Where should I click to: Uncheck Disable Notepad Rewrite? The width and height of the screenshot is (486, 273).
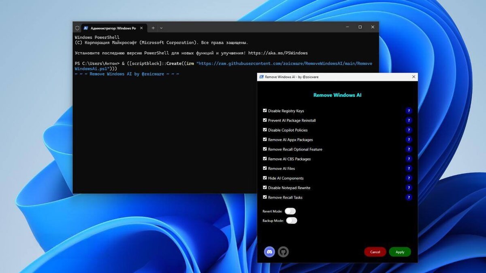click(265, 187)
